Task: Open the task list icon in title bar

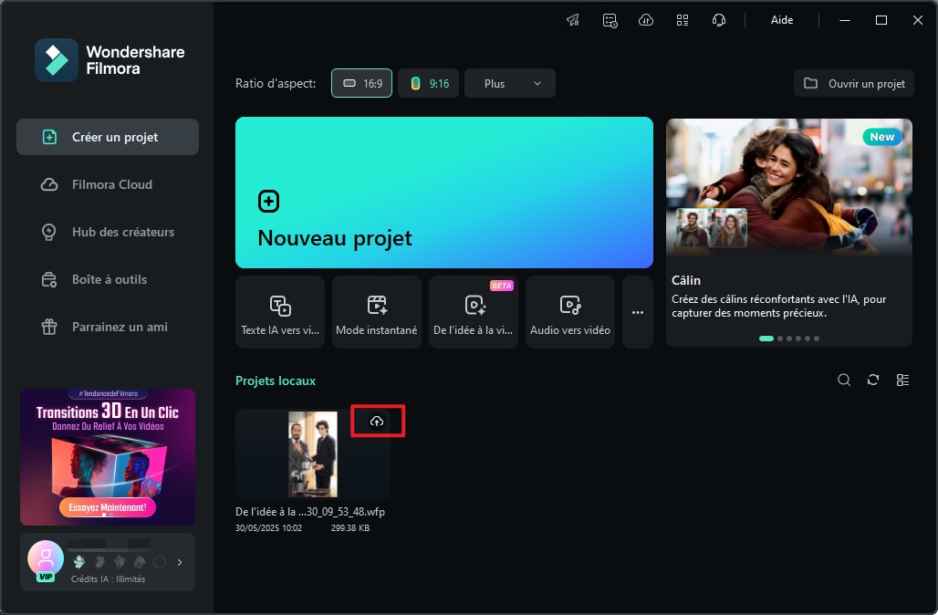Action: [610, 20]
